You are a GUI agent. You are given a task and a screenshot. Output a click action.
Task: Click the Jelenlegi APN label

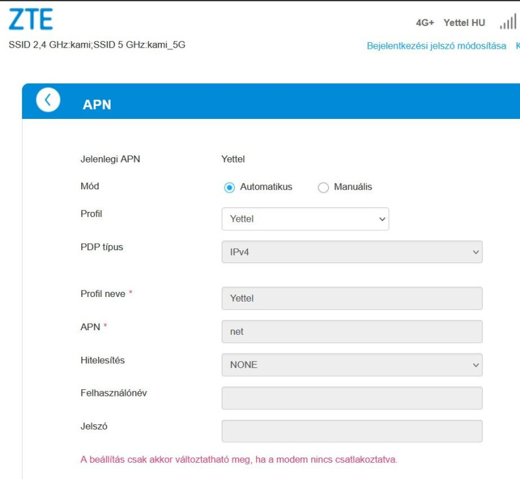(x=110, y=159)
